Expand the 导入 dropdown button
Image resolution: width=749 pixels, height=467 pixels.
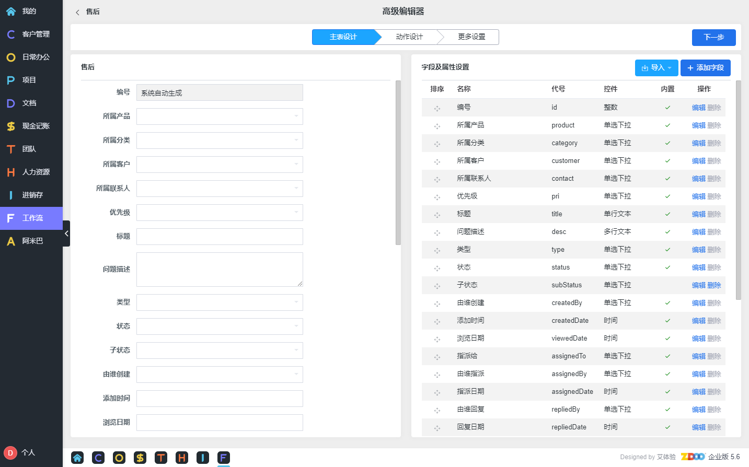point(656,68)
